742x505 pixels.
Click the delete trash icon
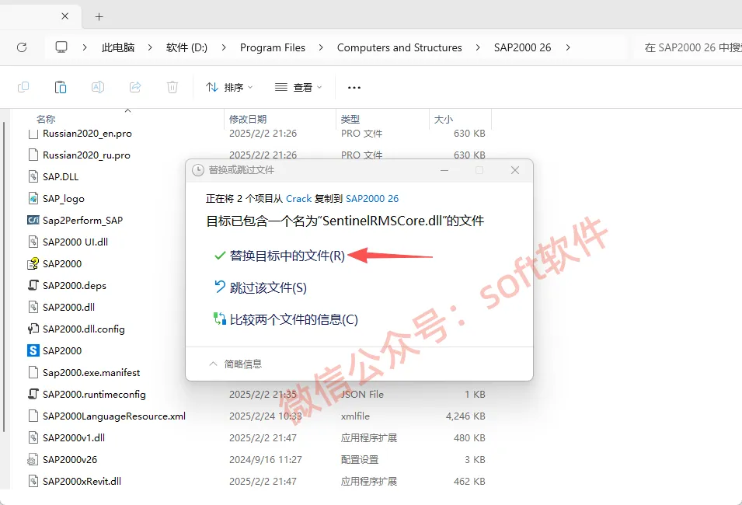click(172, 87)
